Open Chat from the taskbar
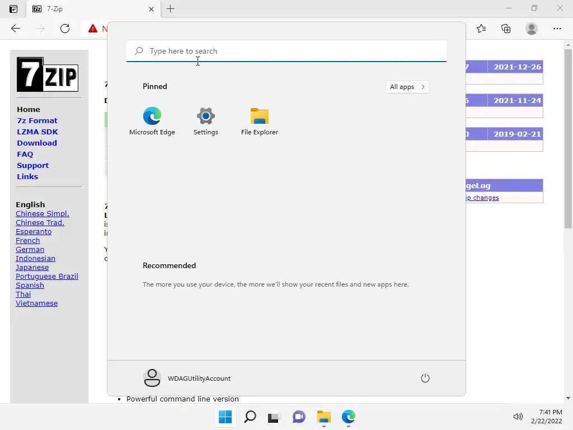This screenshot has height=430, width=573. tap(299, 417)
